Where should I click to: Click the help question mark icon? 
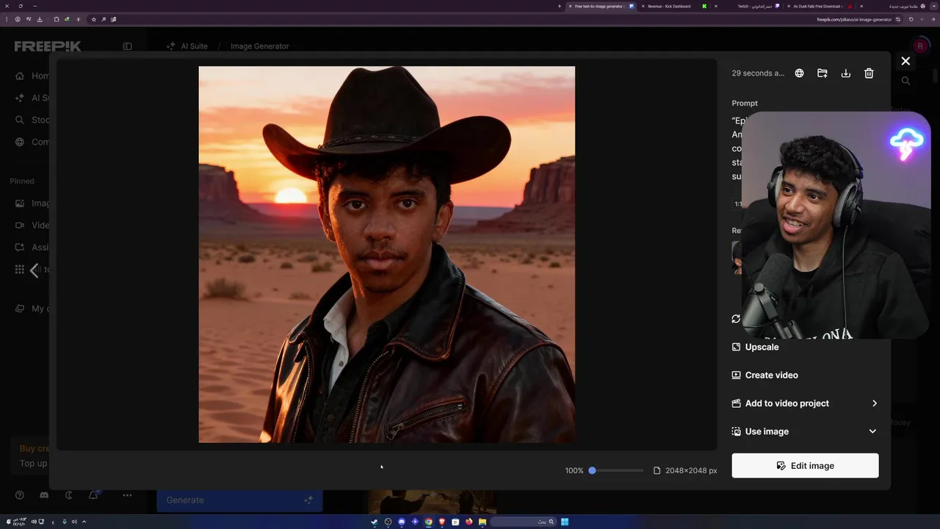(x=20, y=495)
